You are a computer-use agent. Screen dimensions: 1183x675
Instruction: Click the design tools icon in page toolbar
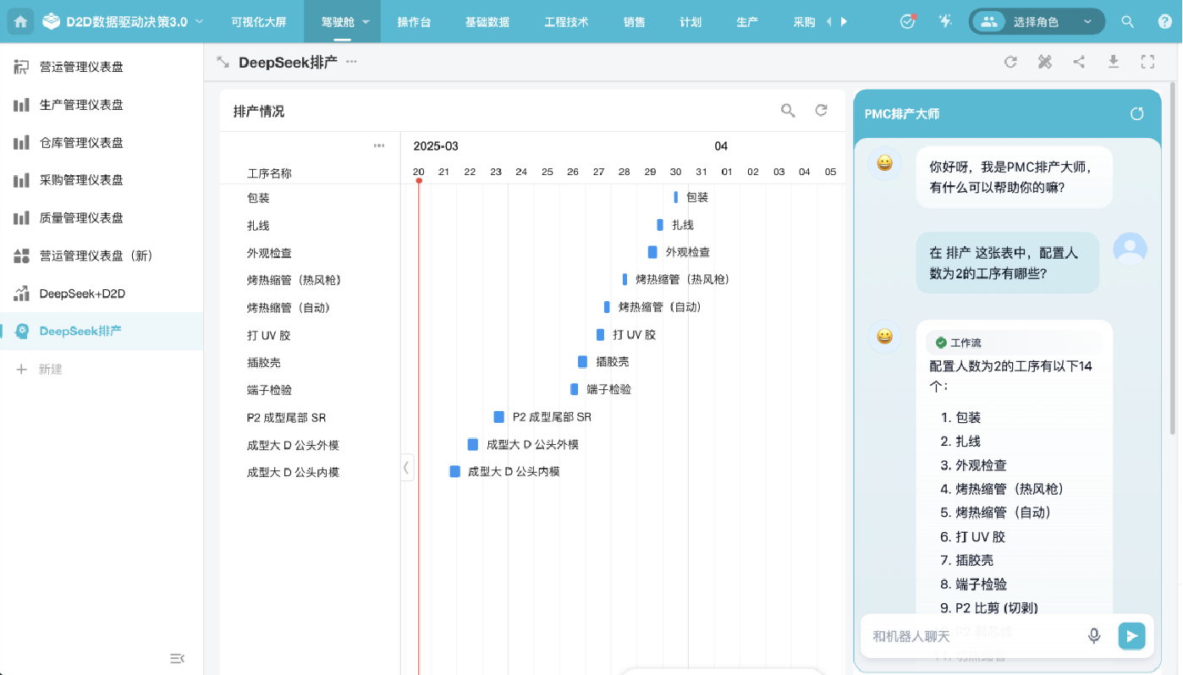(x=1045, y=62)
